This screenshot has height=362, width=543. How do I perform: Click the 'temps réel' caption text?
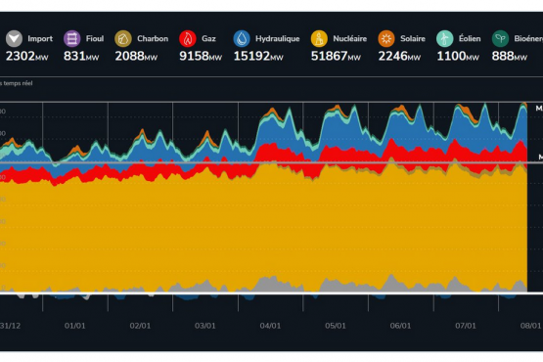18,83
